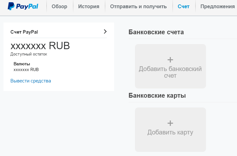Click plus icon above Добавить банковский счет
Viewport: 237px width, 156px height.
pyautogui.click(x=170, y=60)
